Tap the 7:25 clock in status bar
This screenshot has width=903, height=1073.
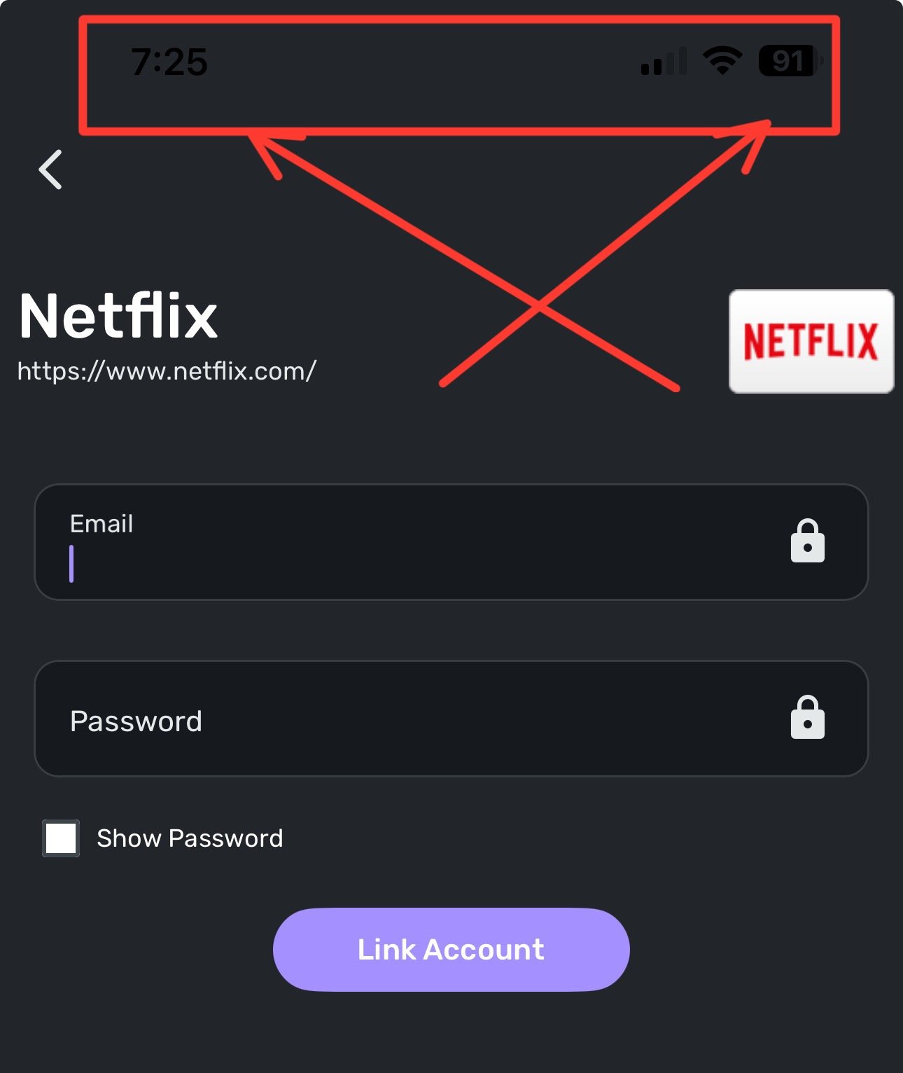point(169,62)
